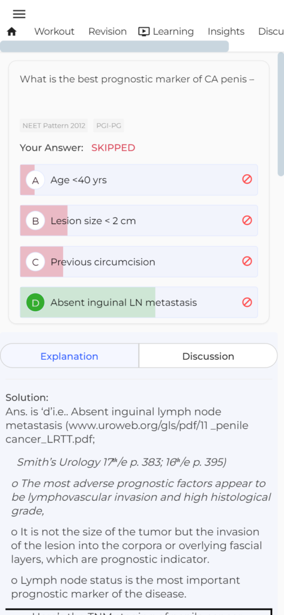Viewport: 284px width, 615px height.
Task: Click the Learning video icon
Action: tap(144, 32)
